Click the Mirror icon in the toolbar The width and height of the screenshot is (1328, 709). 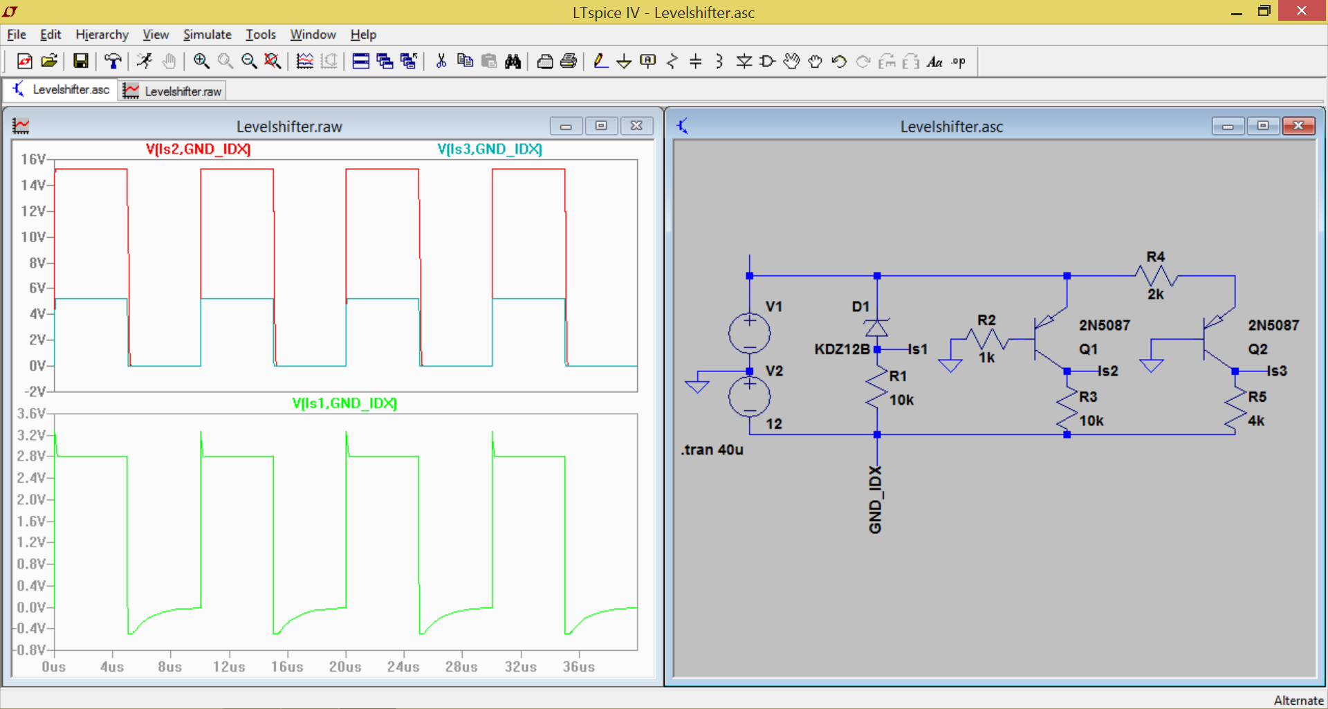[x=911, y=62]
